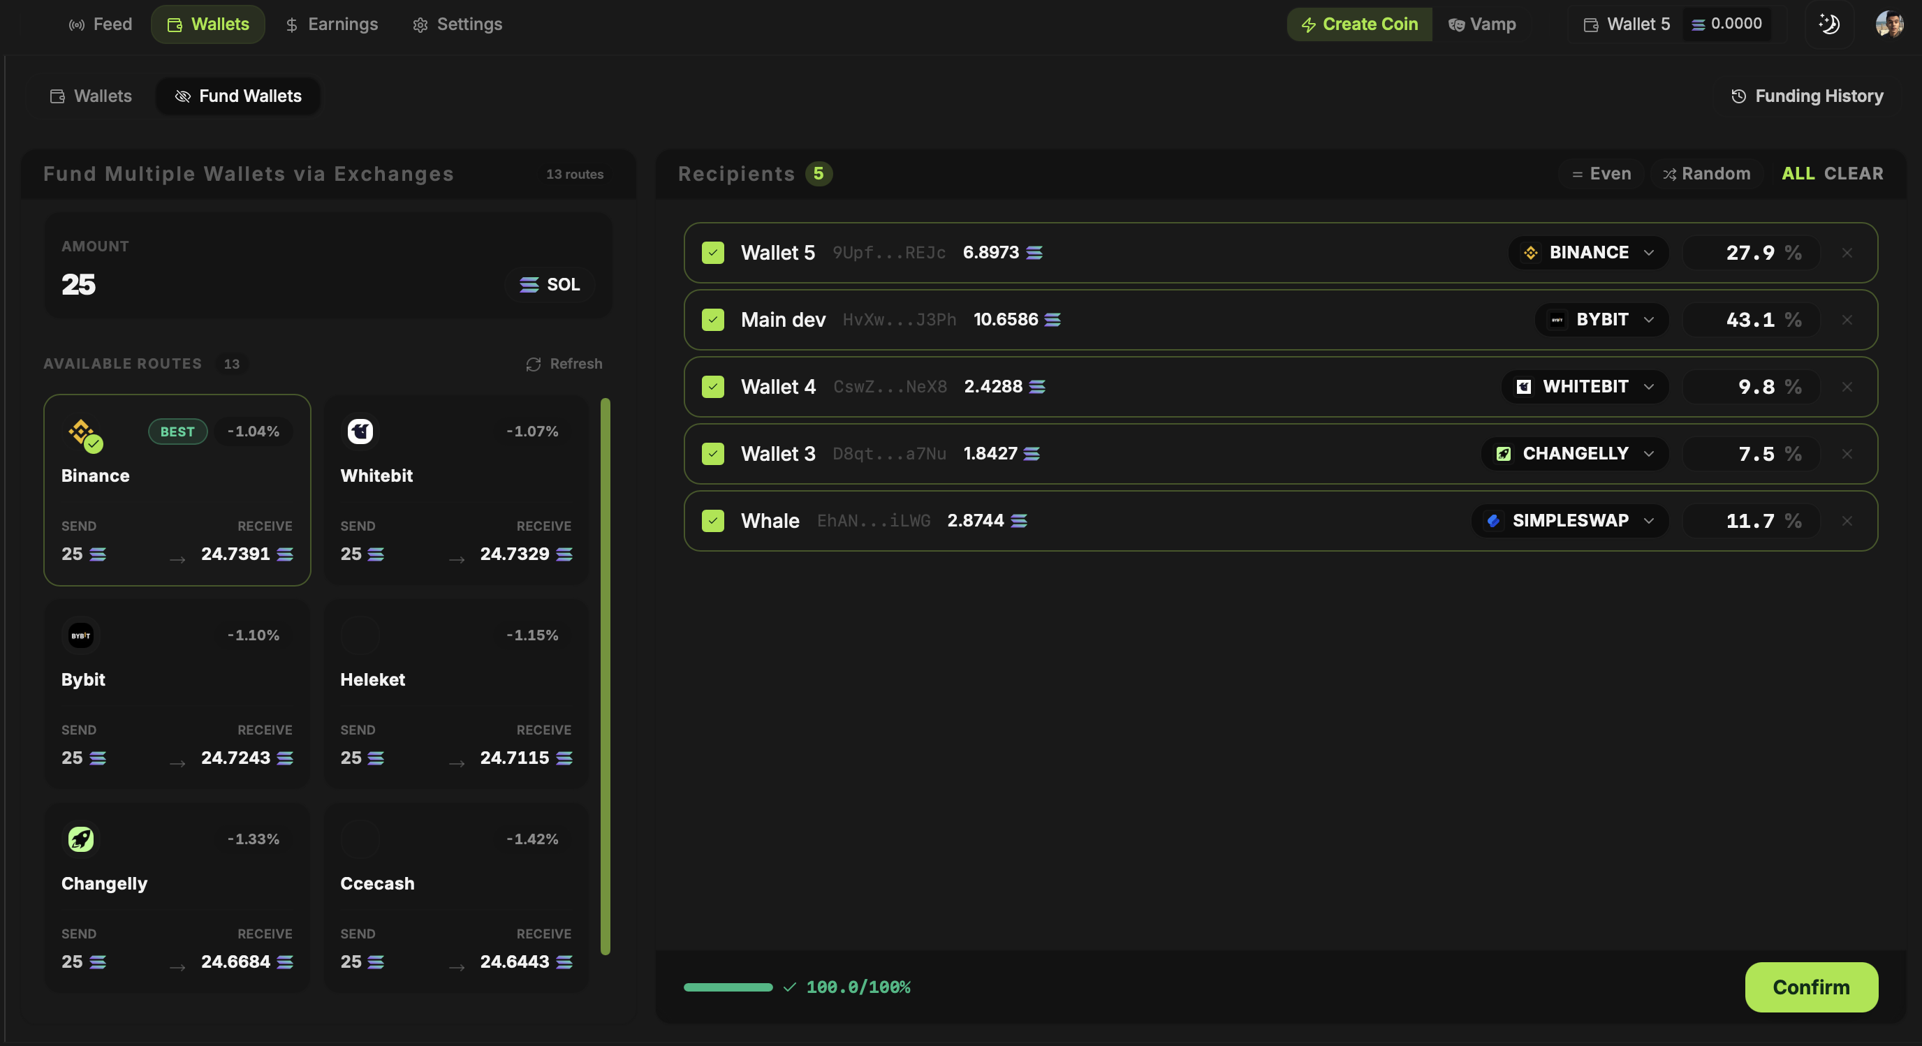Click the Create Coin button
This screenshot has height=1046, width=1922.
pyautogui.click(x=1358, y=24)
